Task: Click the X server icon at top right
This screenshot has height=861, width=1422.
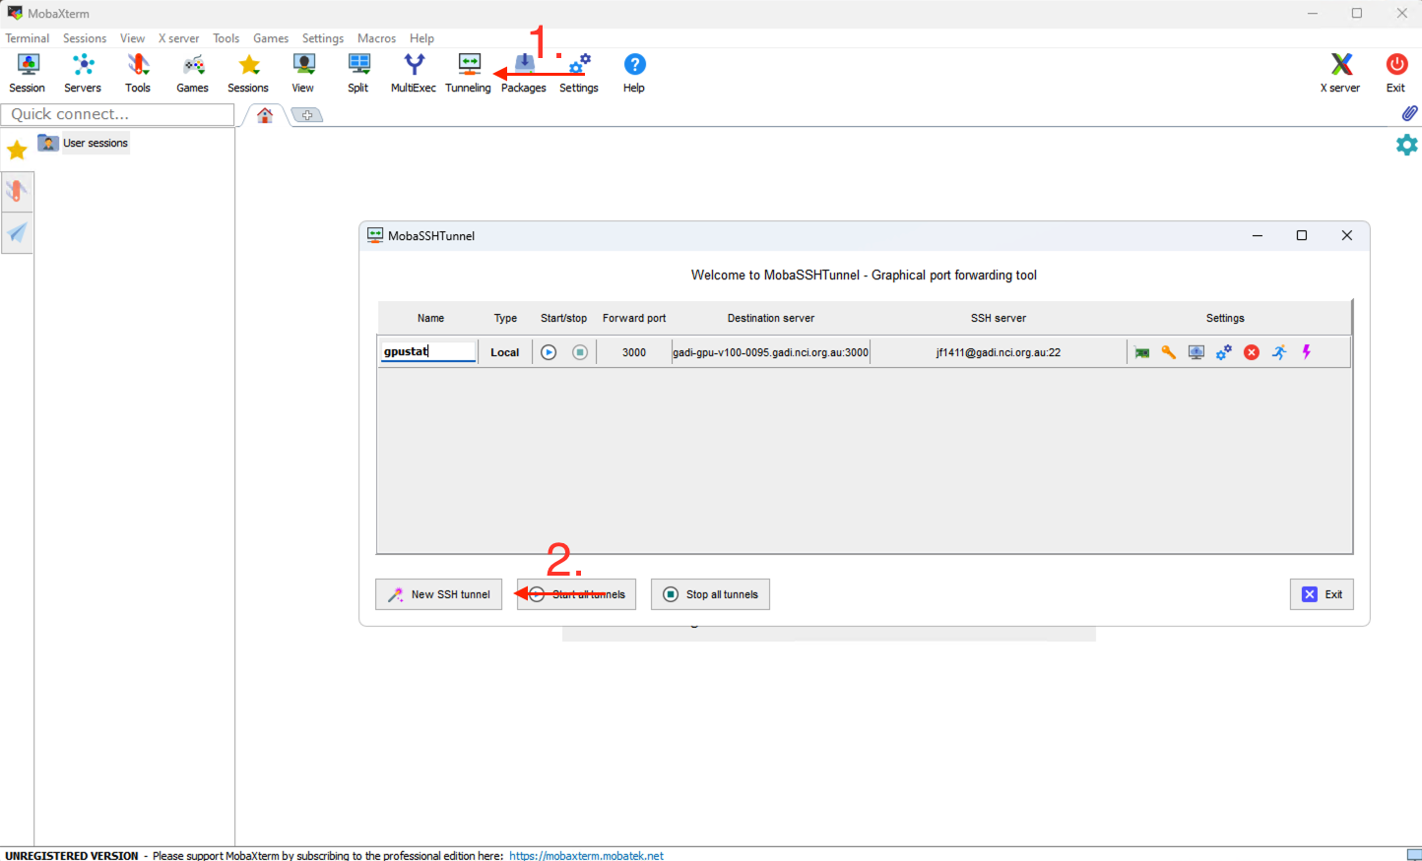Action: click(x=1340, y=73)
